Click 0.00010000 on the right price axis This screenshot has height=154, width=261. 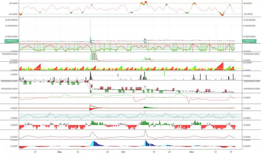pos(249,36)
